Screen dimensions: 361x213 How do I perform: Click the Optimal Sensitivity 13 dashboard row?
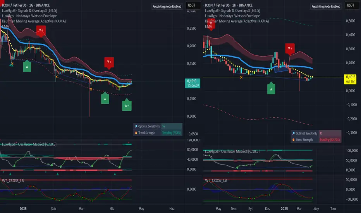coord(316,133)
